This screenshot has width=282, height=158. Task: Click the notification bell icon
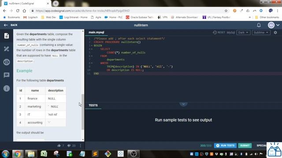(x=259, y=25)
